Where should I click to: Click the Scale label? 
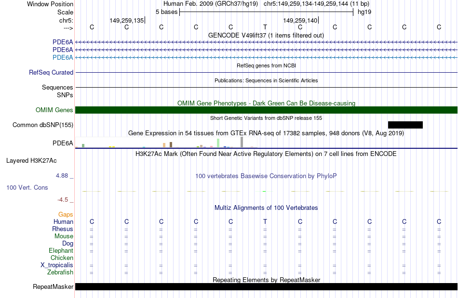pyautogui.click(x=65, y=12)
